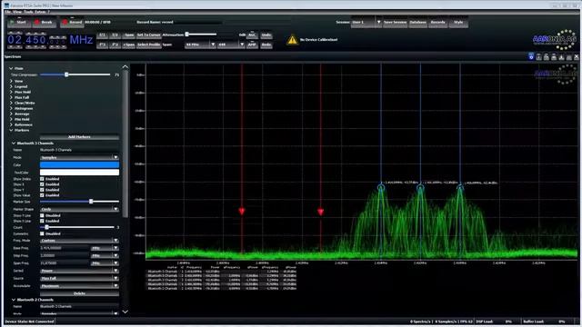Click the AARONIA AG logo at top right
This screenshot has height=327, width=582.
click(x=555, y=39)
